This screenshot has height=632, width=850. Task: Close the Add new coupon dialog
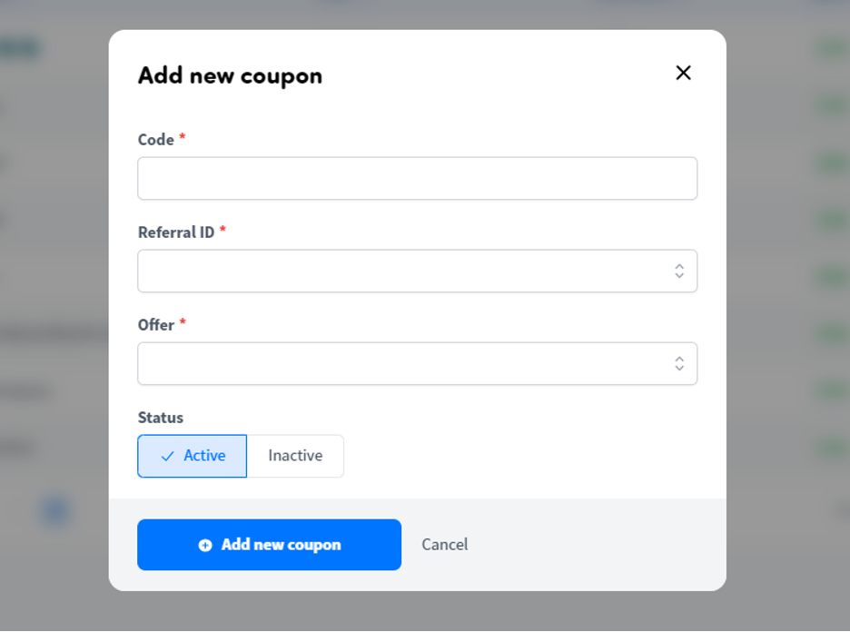[683, 73]
